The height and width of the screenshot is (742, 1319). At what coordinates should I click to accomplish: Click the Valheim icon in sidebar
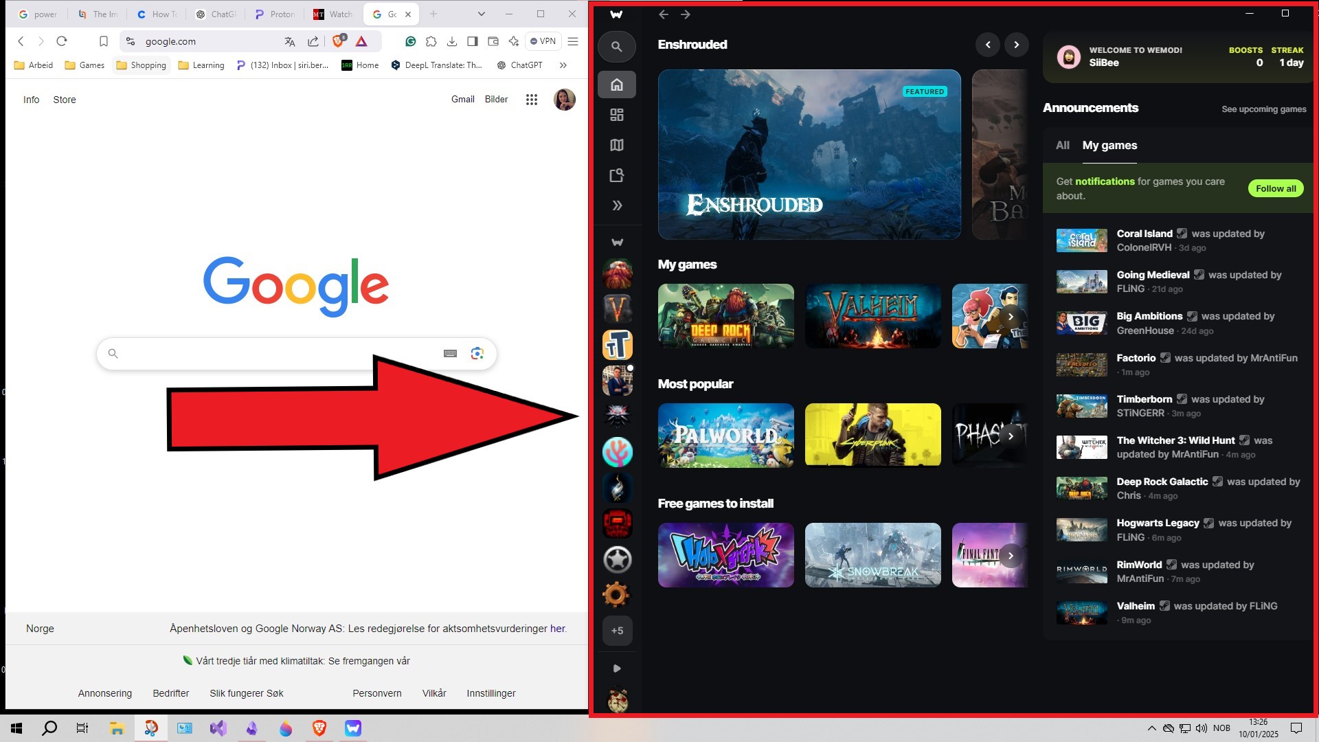pos(617,309)
